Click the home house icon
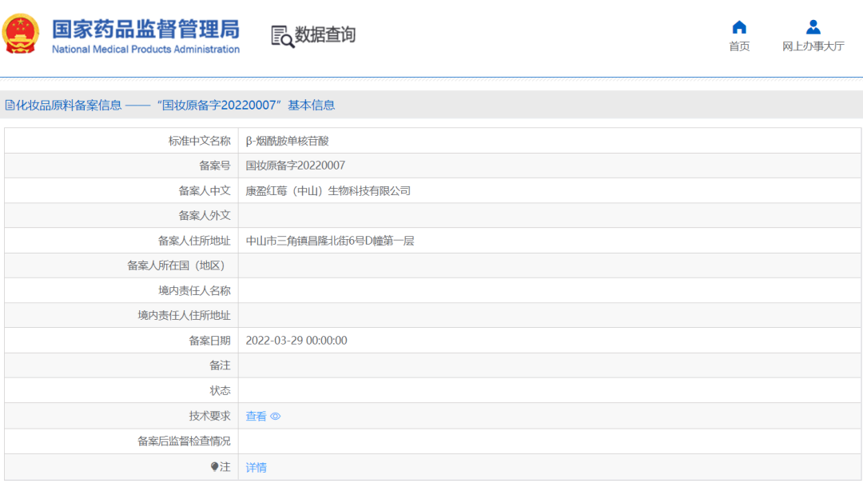The height and width of the screenshot is (483, 863). pyautogui.click(x=739, y=27)
